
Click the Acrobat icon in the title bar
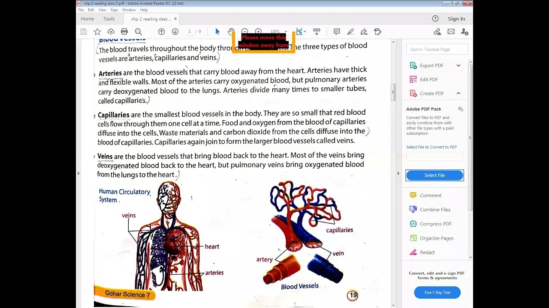point(79,3)
